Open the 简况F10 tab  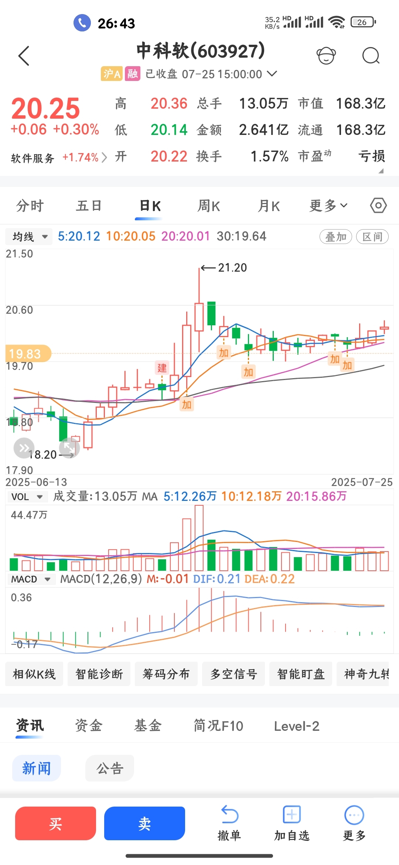click(218, 725)
